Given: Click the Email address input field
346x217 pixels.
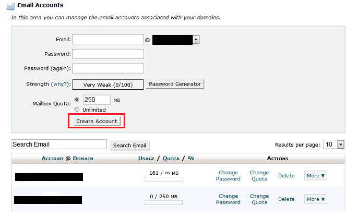Looking at the screenshot, I should (x=108, y=39).
